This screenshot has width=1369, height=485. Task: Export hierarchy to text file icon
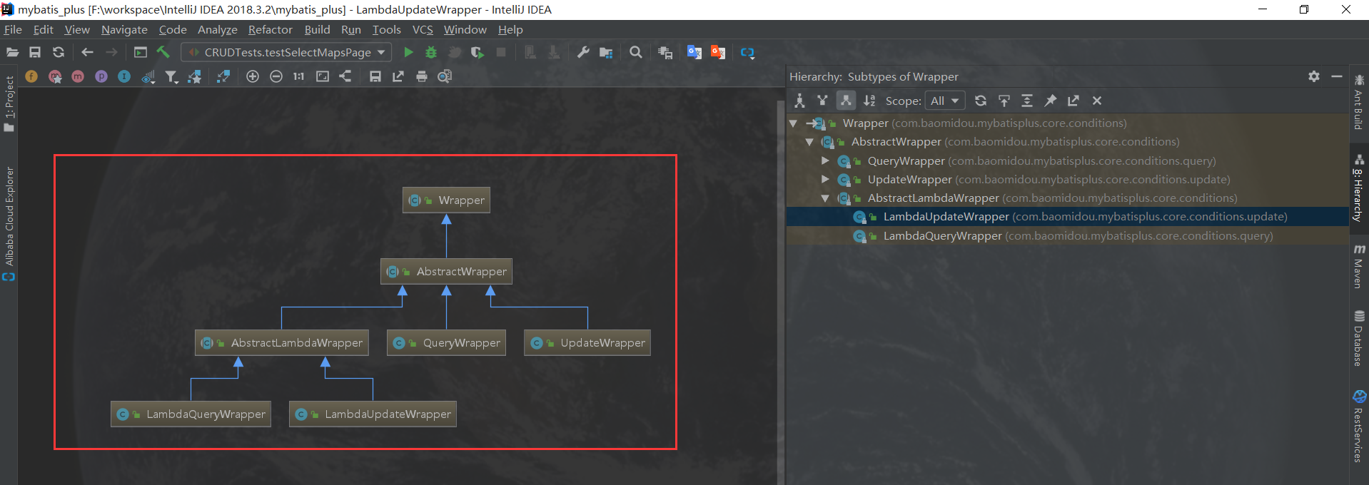1073,101
